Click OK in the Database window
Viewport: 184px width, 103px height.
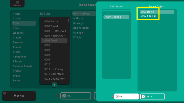(76, 96)
